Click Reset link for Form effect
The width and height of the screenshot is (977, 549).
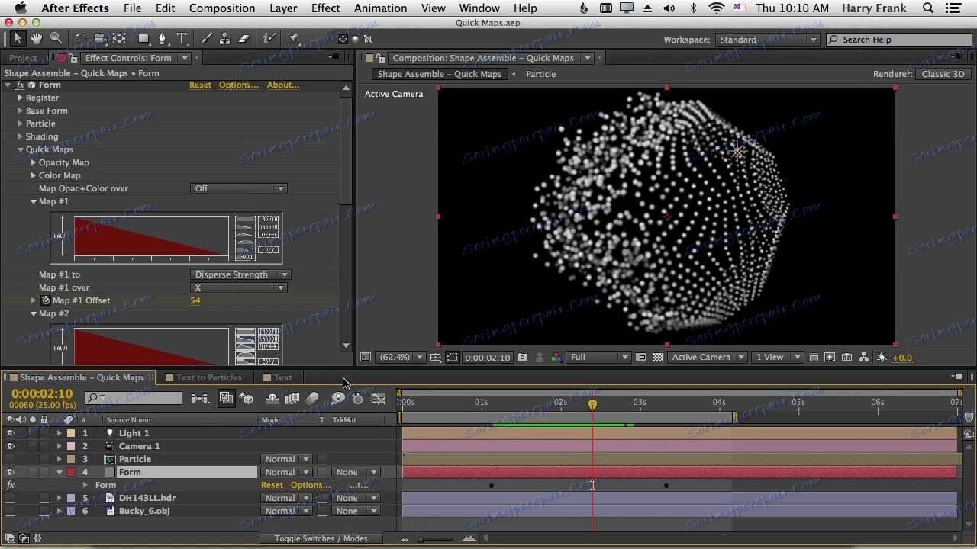click(x=200, y=85)
